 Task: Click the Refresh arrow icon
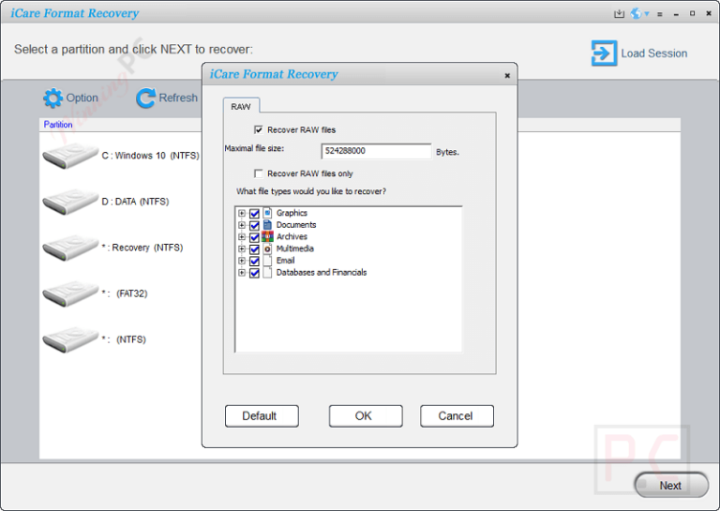tap(146, 98)
